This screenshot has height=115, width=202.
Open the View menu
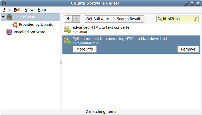[29, 10]
